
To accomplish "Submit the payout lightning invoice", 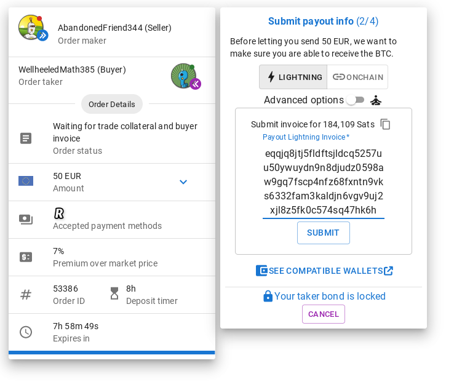I will (324, 233).
